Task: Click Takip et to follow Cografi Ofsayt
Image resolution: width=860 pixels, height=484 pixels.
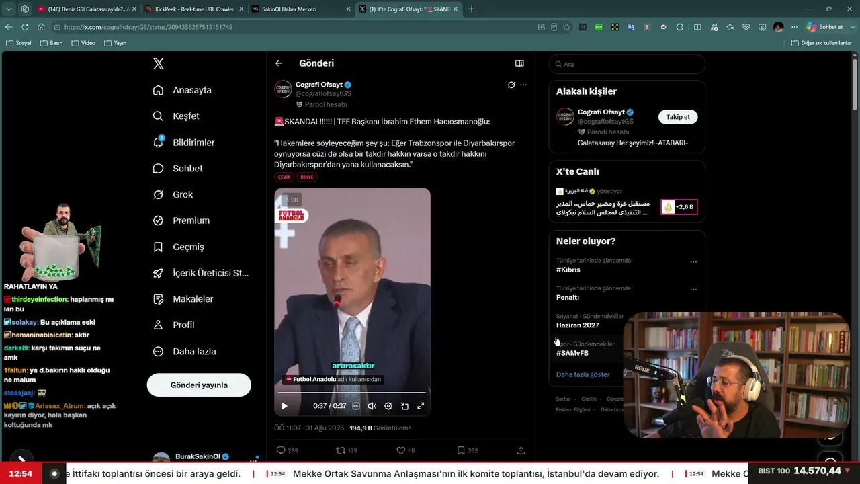Action: coord(678,117)
